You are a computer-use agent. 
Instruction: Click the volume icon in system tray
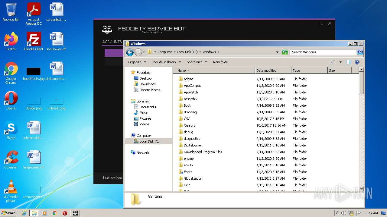click(x=344, y=213)
